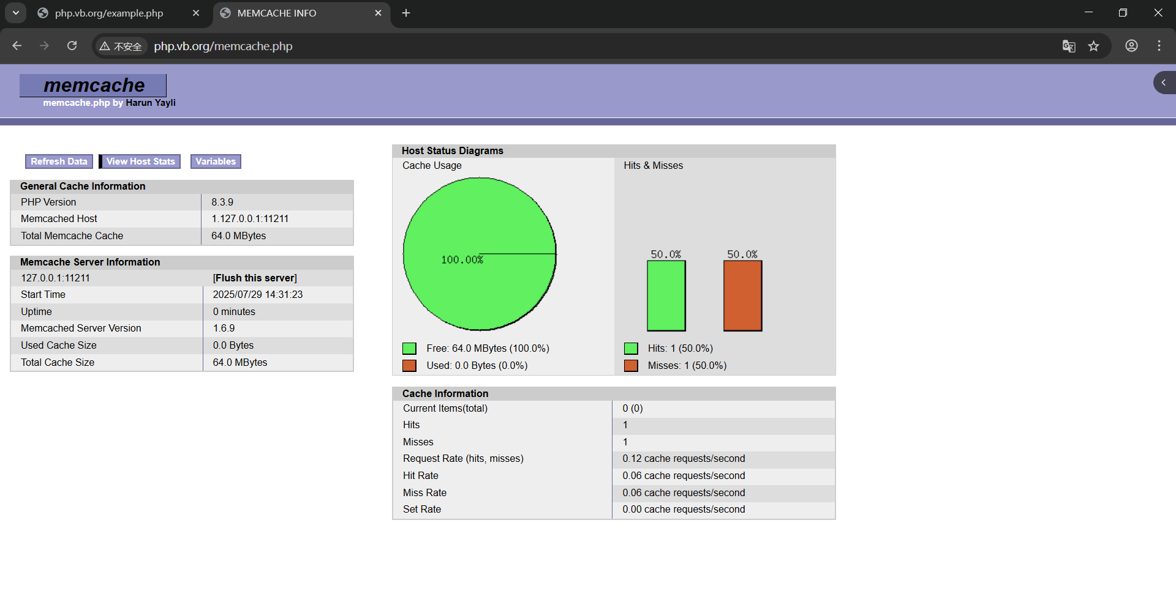Click the orange Used legend swatch
This screenshot has width=1176, height=594.
tap(409, 366)
